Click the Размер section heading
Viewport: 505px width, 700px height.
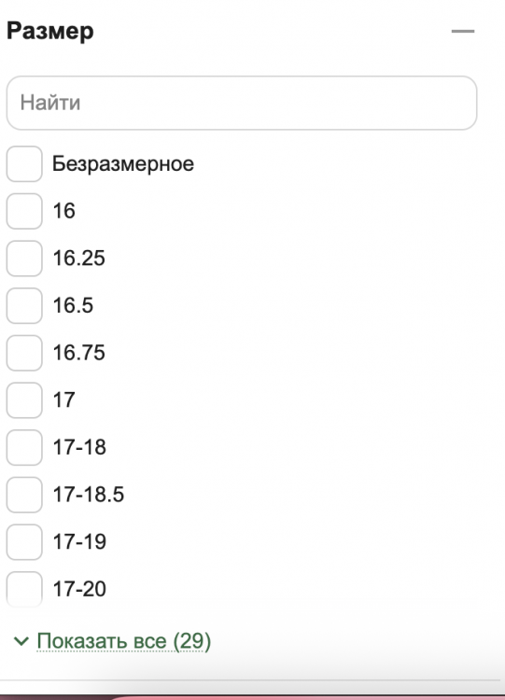coord(50,31)
